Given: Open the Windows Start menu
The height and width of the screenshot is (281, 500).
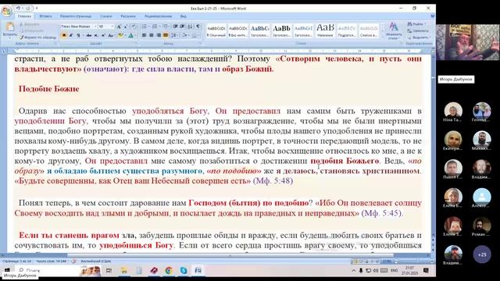Looking at the screenshot, I should pos(7,270).
